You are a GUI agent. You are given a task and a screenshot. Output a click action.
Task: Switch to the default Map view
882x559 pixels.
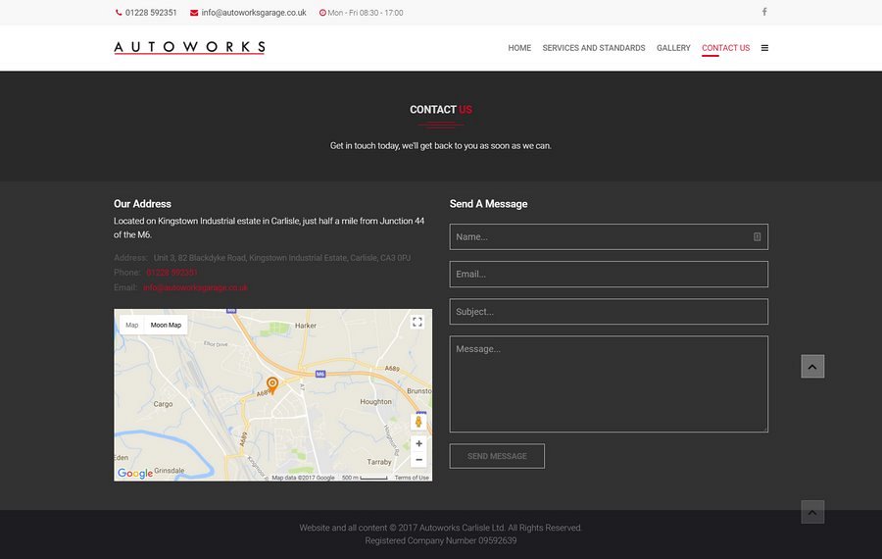pyautogui.click(x=131, y=325)
